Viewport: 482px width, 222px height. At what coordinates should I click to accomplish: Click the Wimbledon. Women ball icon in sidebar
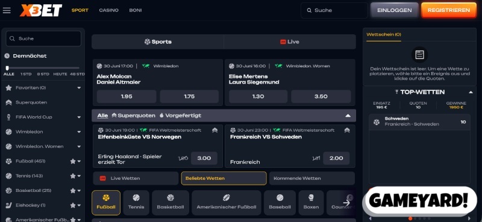[8, 147]
